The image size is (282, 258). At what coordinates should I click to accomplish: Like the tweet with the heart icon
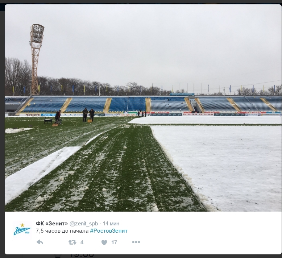tap(104, 242)
